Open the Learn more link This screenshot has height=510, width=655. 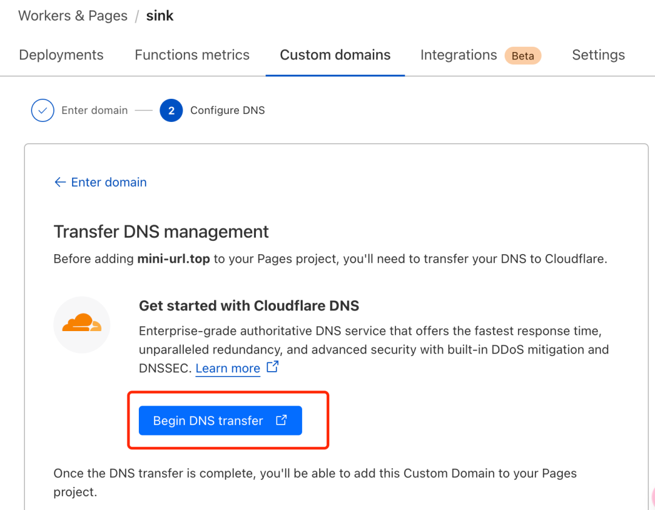pyautogui.click(x=227, y=369)
